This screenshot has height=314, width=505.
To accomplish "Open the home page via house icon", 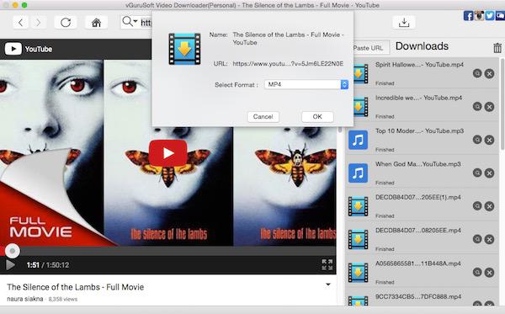I will (96, 23).
